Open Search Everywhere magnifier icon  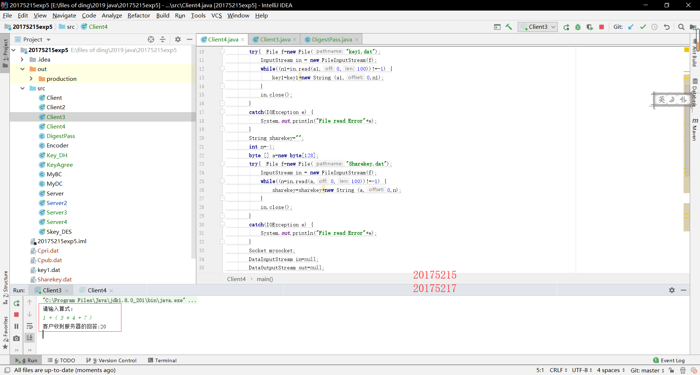coord(681,27)
